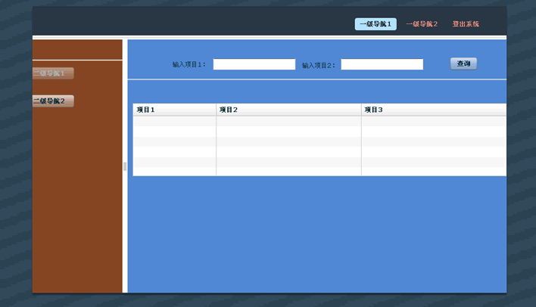Click the 项目1 column header

click(174, 110)
